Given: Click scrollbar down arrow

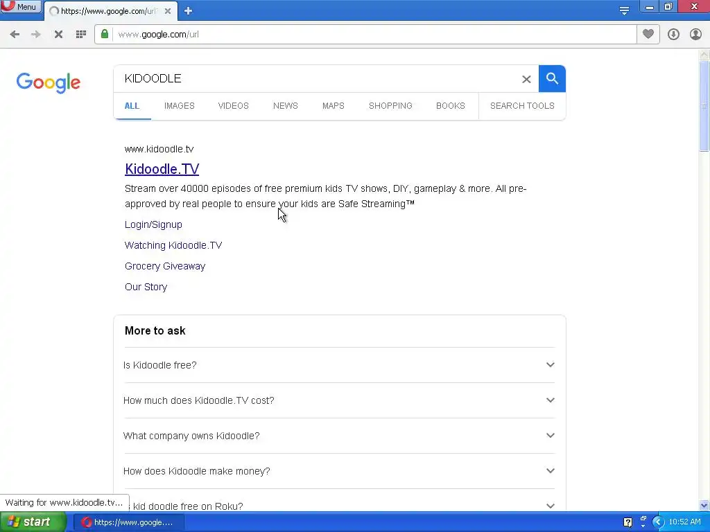Looking at the screenshot, I should (x=704, y=505).
